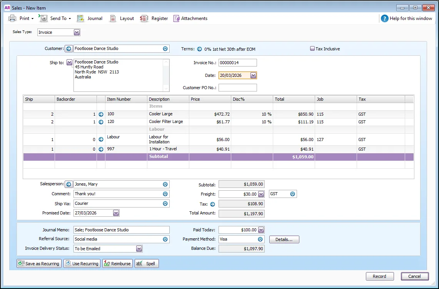Screen dimensions: 439x289
Task: Click the Customer PO No. field
Action: coord(237,88)
